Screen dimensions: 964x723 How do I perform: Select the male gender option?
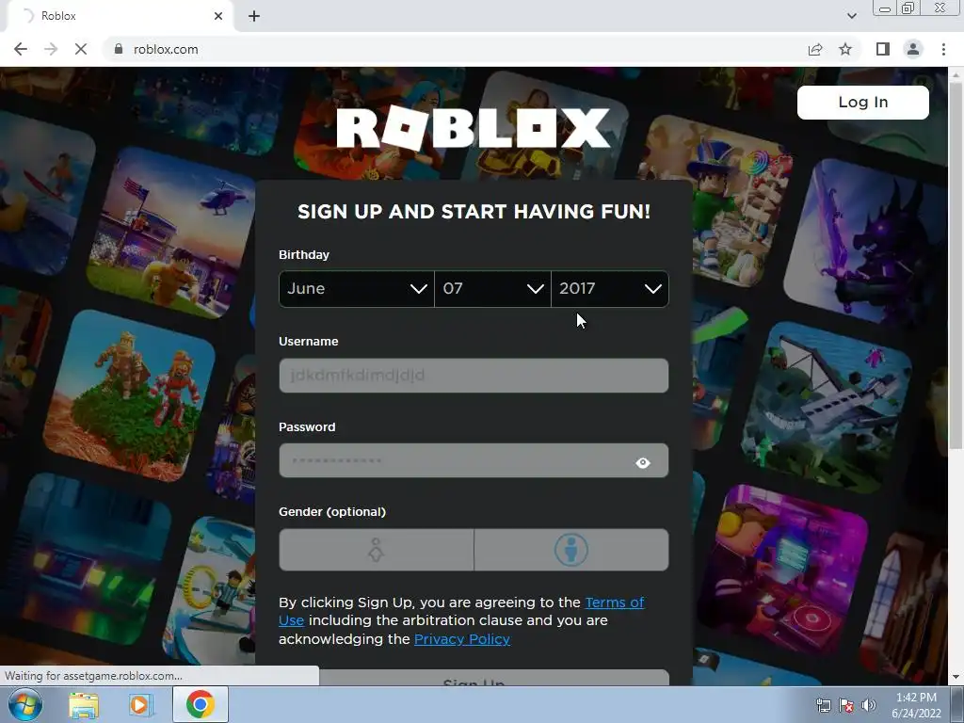[571, 550]
